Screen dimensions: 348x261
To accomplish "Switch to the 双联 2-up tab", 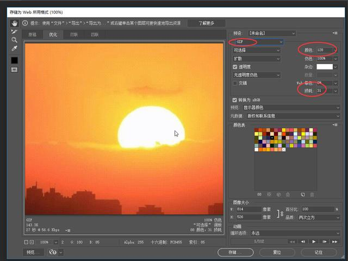I will pos(74,35).
